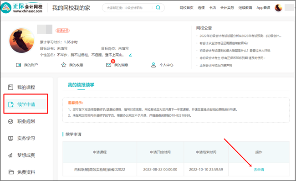Open announcement about 正保币即将到期

tap(232, 58)
